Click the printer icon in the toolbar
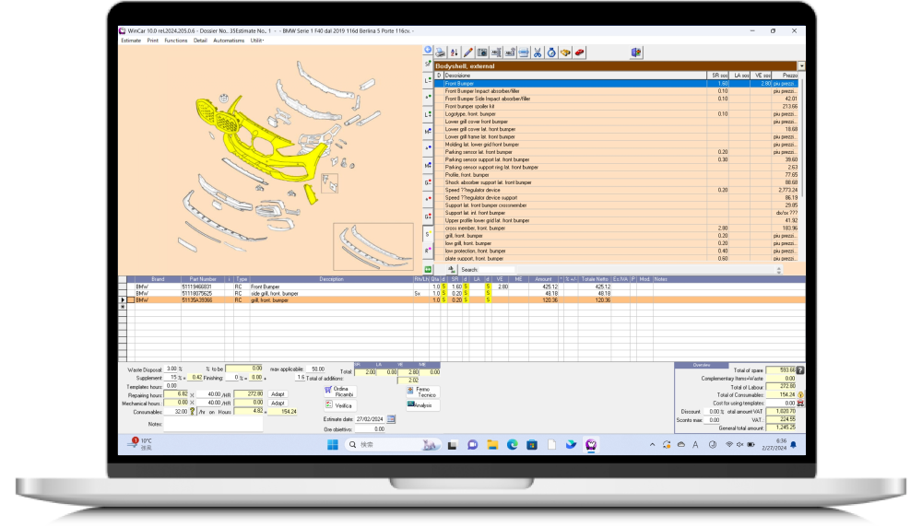Image resolution: width=922 pixels, height=527 pixels. pos(441,53)
